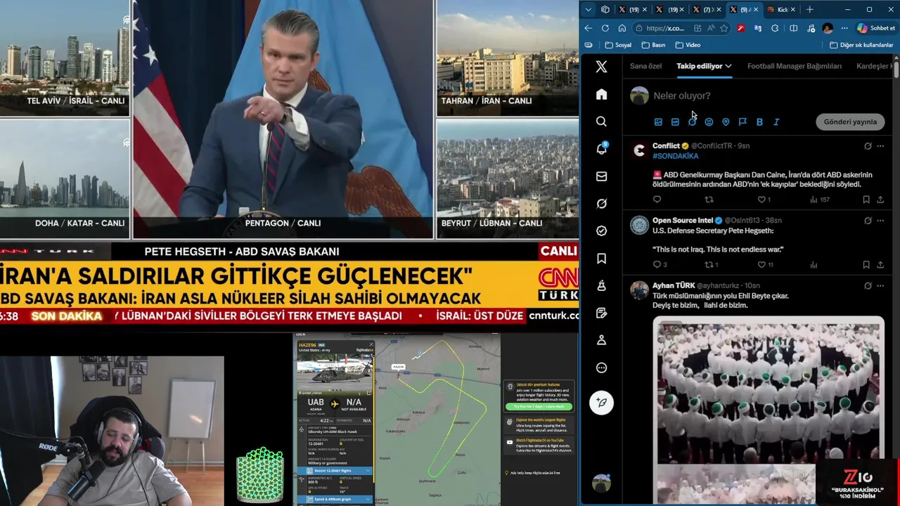
Task: Add media image in the composer
Action: point(658,122)
